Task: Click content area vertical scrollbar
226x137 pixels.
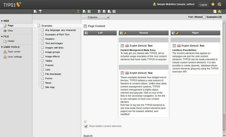Action: (224, 69)
